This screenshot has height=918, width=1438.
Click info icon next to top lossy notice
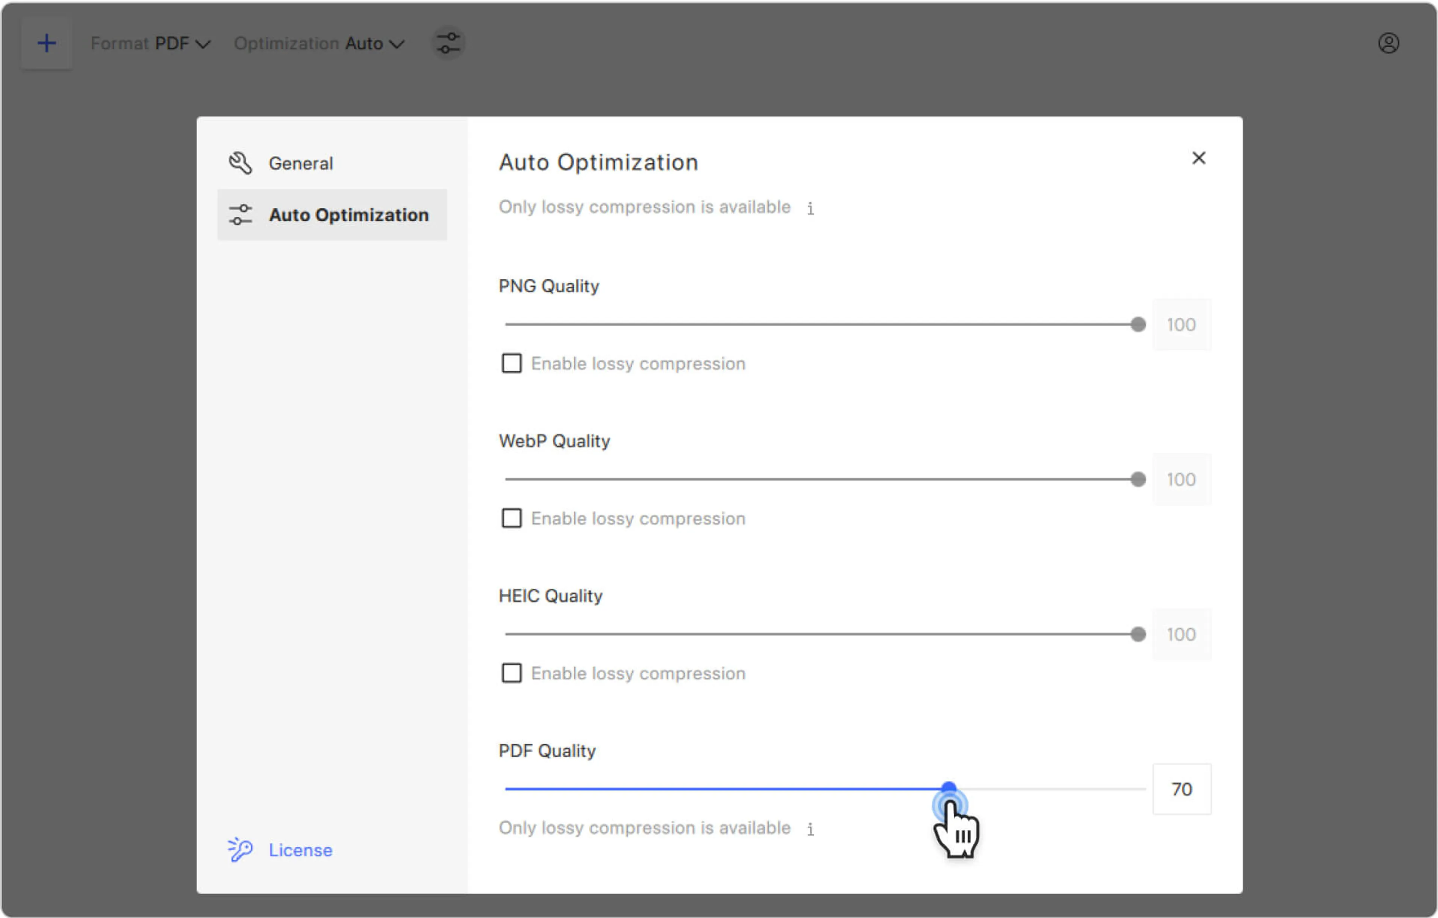(810, 208)
